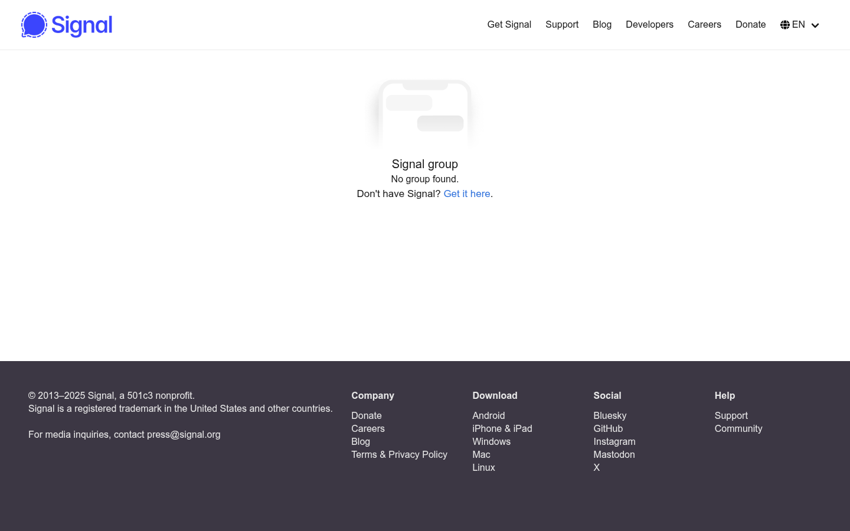Visit the X social link

coord(597,467)
